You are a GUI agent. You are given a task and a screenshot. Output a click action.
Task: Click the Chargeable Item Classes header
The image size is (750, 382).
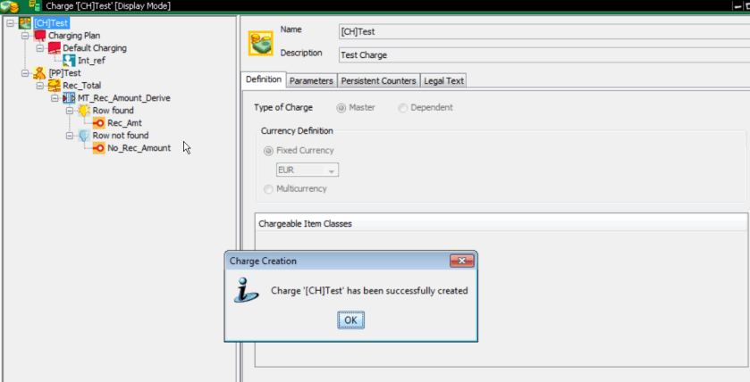pyautogui.click(x=501, y=223)
